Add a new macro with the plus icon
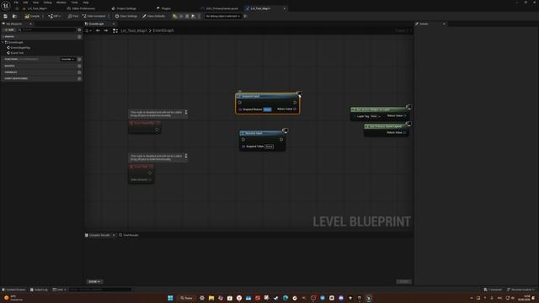Viewport: 539px width, 303px height. coord(79,66)
